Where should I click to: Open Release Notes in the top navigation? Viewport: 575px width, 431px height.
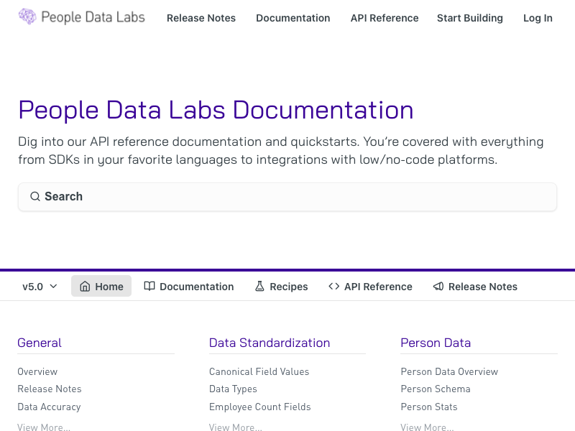click(201, 18)
